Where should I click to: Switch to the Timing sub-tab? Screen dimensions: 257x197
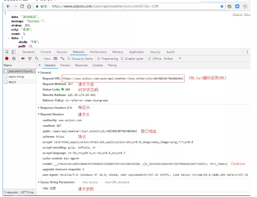coord(112,65)
